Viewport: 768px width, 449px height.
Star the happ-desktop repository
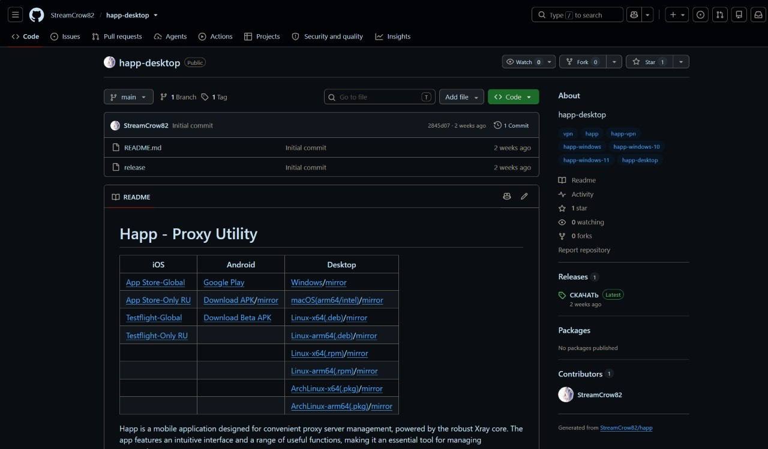coord(649,62)
